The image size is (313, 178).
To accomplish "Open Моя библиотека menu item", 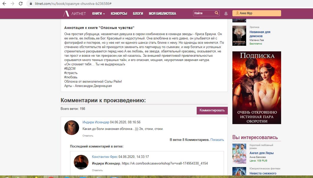I will pos(162,13).
